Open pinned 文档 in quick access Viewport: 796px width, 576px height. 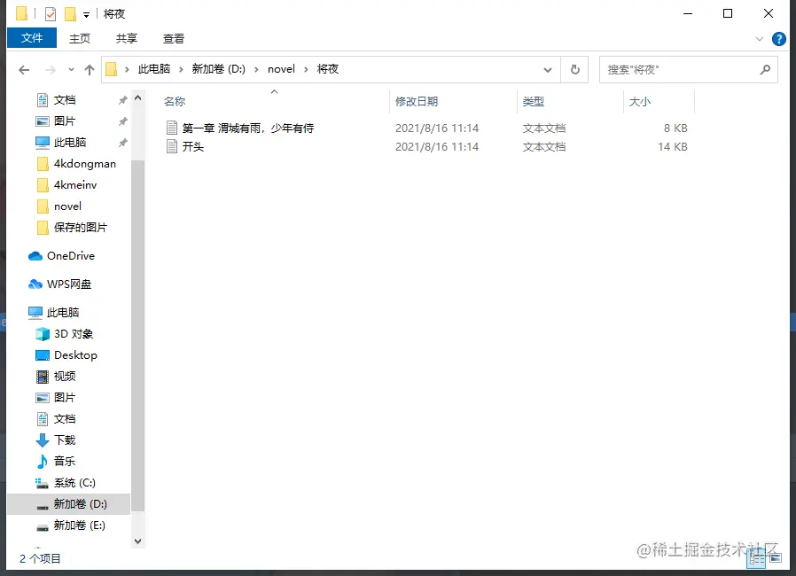[x=65, y=100]
